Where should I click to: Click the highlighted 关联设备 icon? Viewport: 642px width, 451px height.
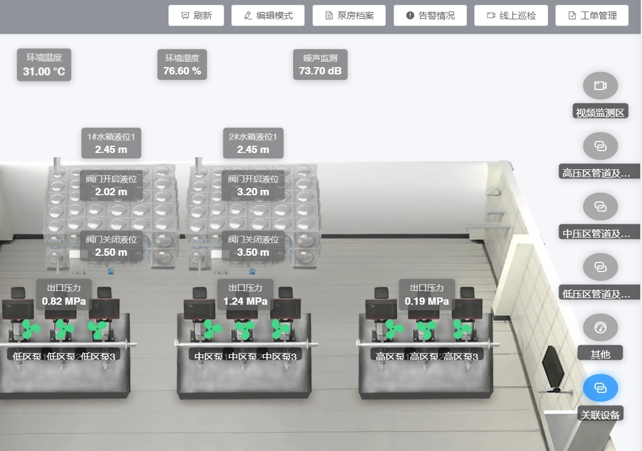pyautogui.click(x=600, y=388)
